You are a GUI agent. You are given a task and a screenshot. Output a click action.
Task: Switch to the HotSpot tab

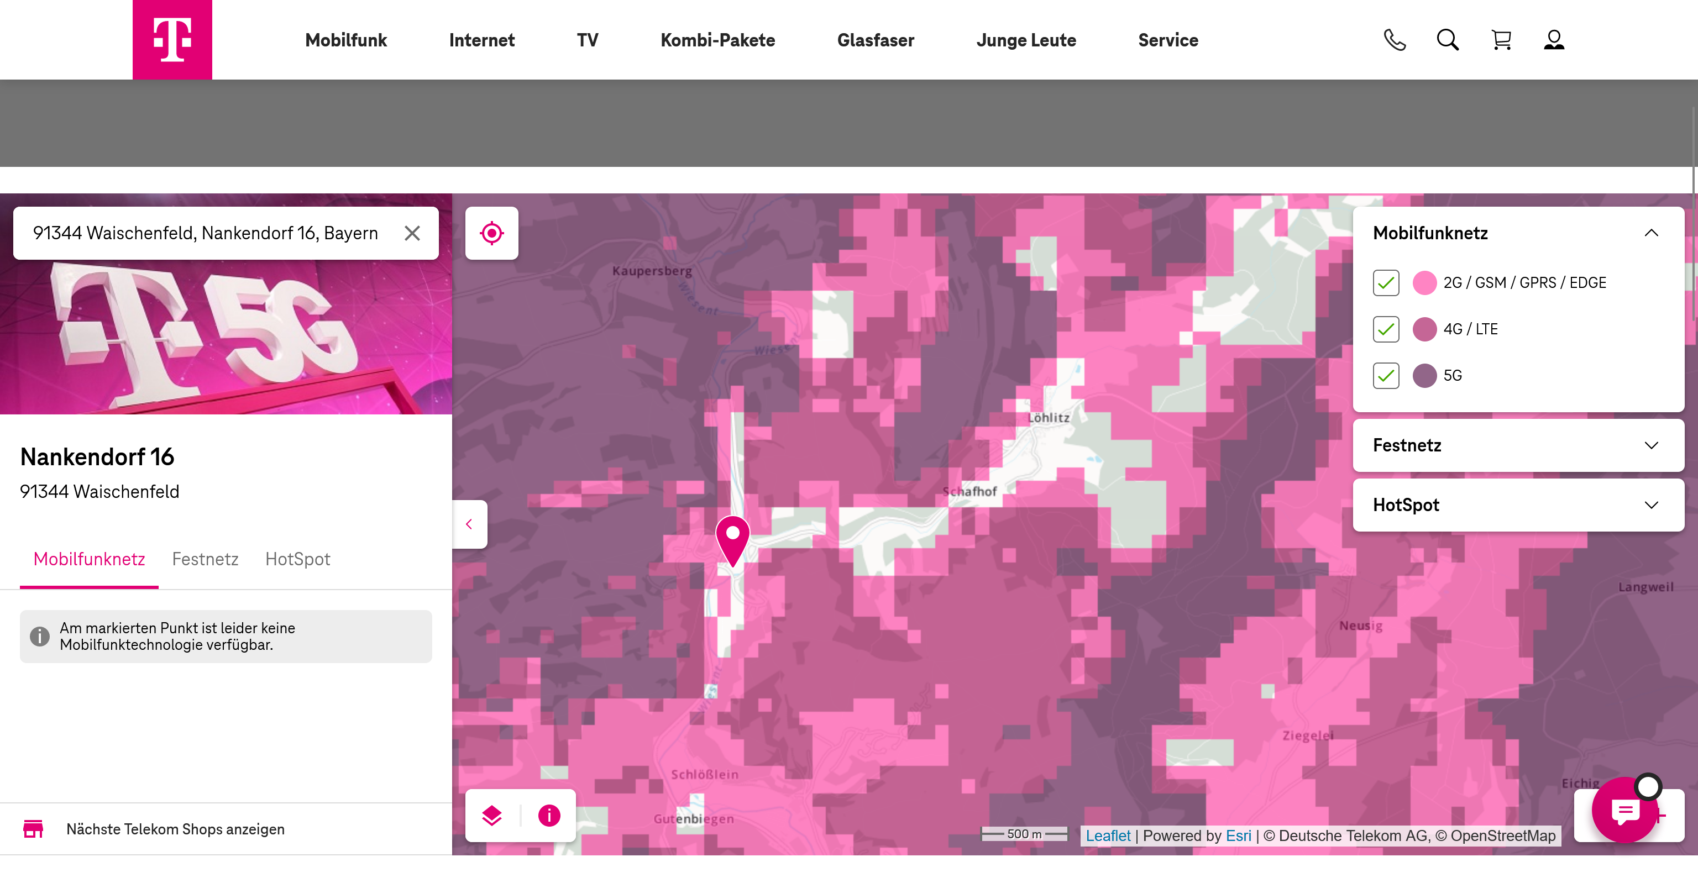click(297, 559)
